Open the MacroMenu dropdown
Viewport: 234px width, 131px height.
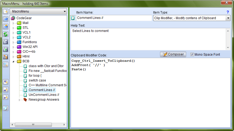click(38, 11)
